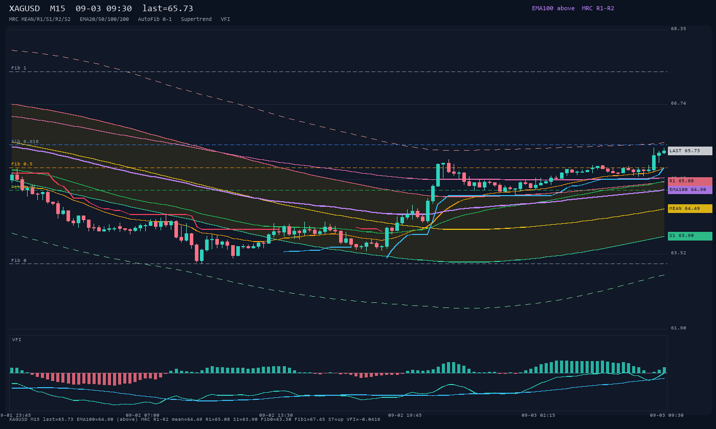Select the EMA20/50/100/200 indicator legend
The image size is (716, 429).
(104, 19)
